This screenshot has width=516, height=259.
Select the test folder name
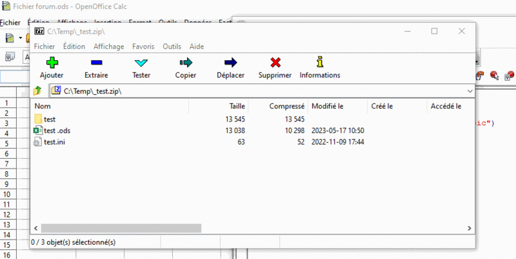pyautogui.click(x=50, y=119)
